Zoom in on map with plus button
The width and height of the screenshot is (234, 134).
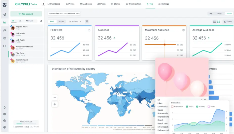55,104
